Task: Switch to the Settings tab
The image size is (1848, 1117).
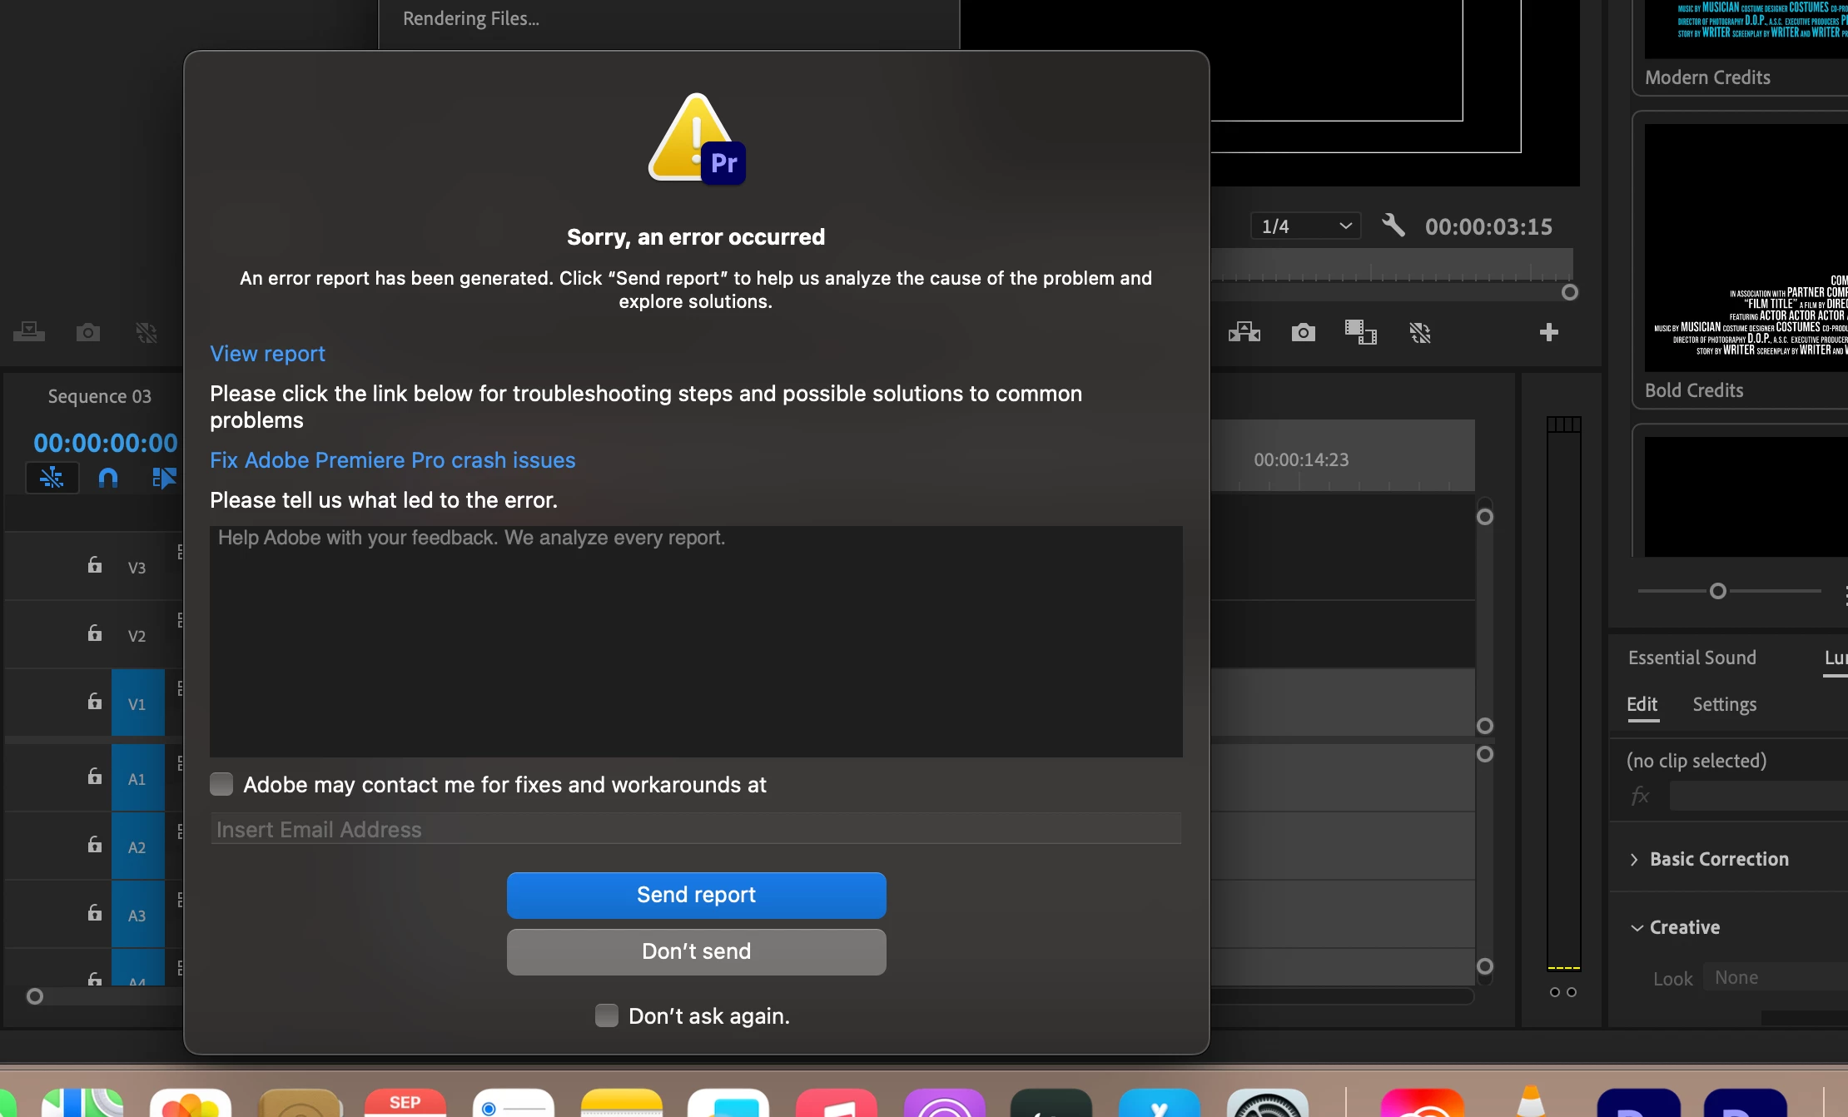Action: [1724, 704]
